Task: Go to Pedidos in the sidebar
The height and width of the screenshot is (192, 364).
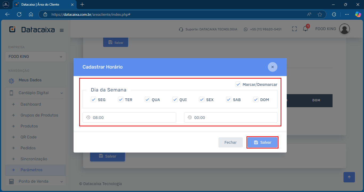Action: point(28,148)
